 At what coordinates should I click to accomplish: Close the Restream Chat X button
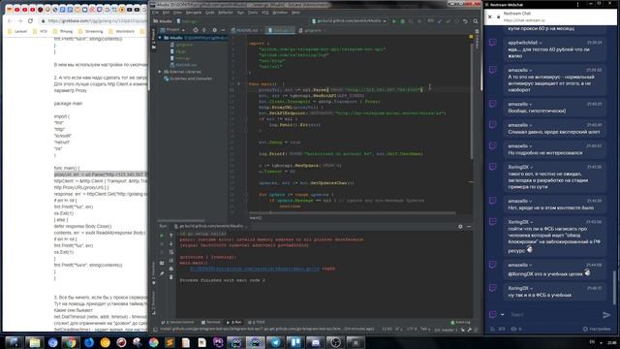coord(490,17)
